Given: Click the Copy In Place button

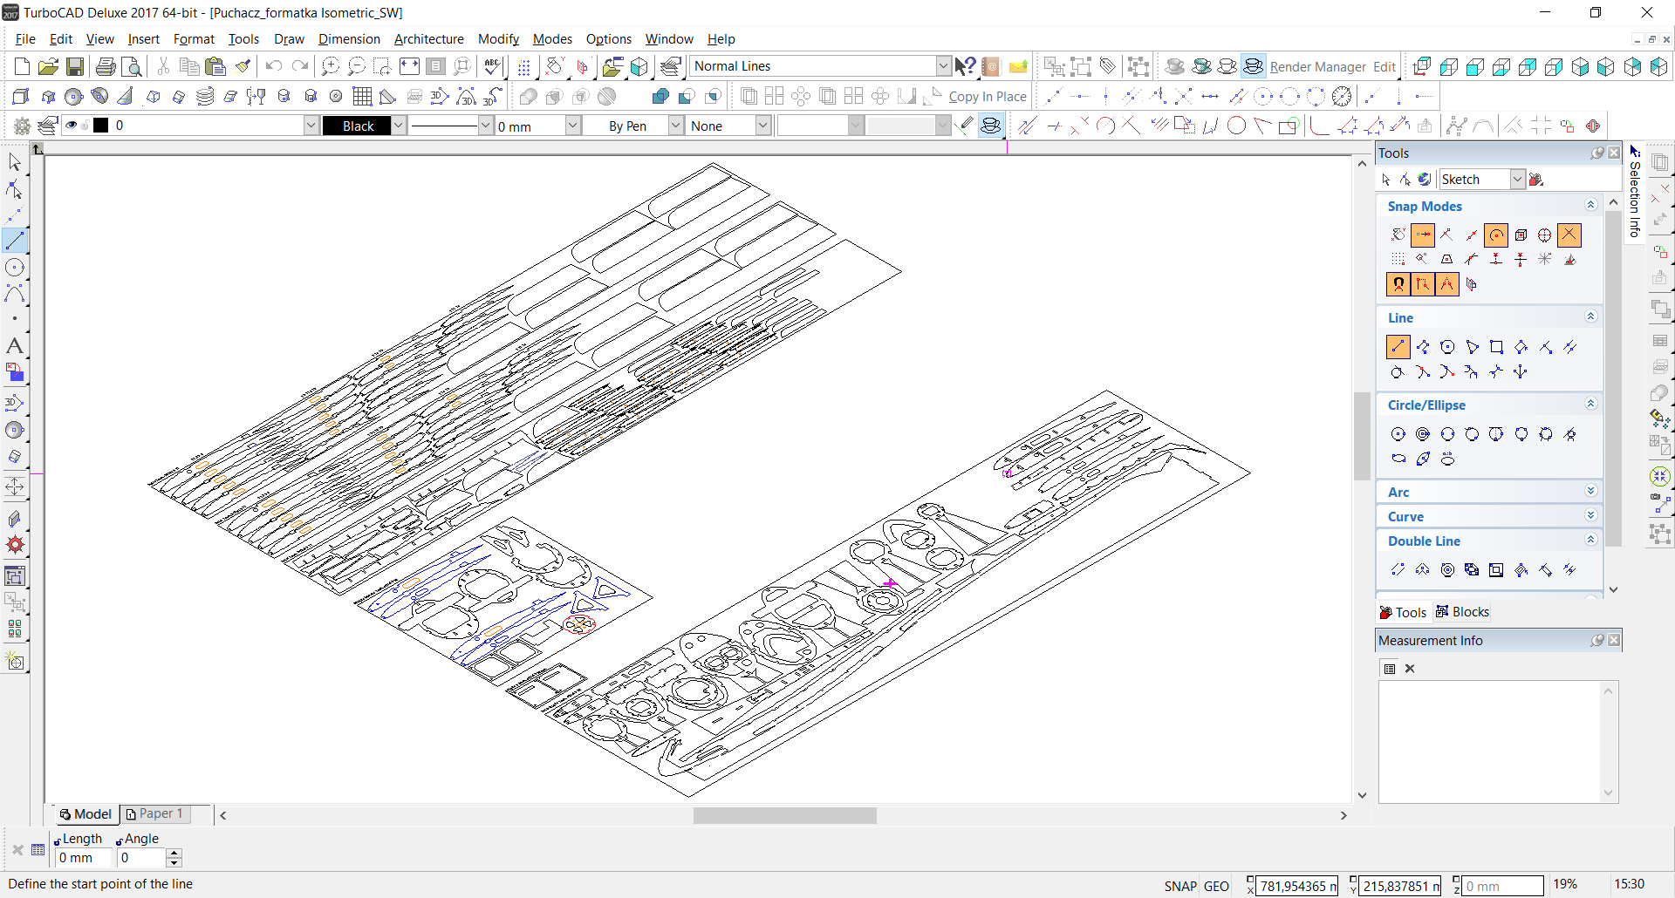Looking at the screenshot, I should (987, 97).
